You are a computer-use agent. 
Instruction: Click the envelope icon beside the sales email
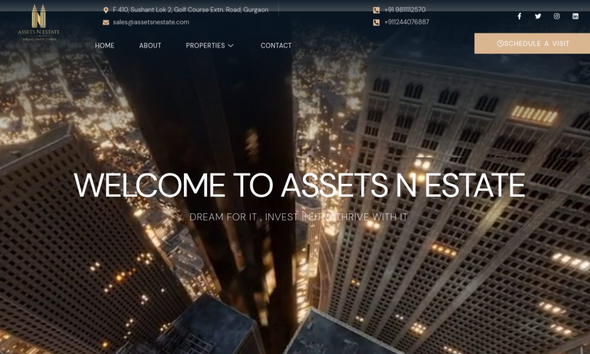(106, 22)
